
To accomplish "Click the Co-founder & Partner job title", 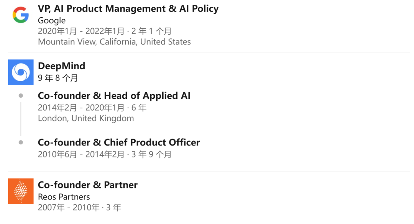I will (x=87, y=185).
